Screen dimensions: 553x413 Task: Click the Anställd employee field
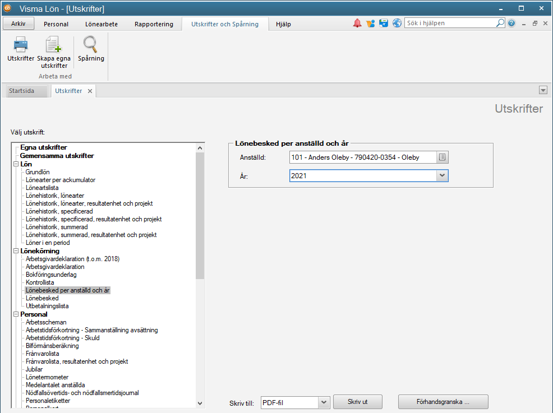(363, 157)
